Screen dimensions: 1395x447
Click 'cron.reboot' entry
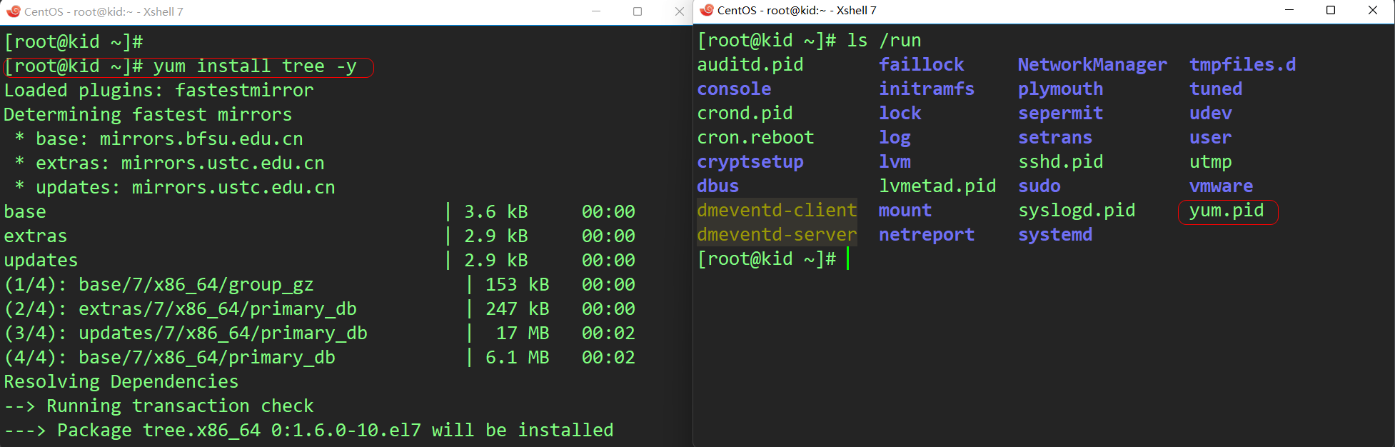click(x=756, y=138)
